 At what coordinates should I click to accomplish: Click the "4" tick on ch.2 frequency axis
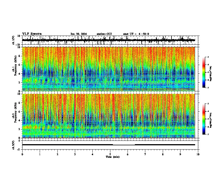point(19,120)
